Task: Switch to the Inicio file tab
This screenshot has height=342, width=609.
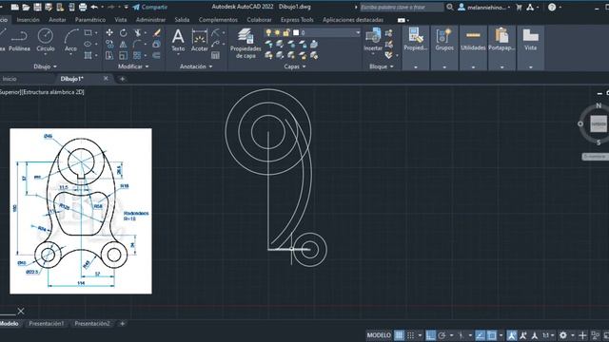Action: [10, 79]
